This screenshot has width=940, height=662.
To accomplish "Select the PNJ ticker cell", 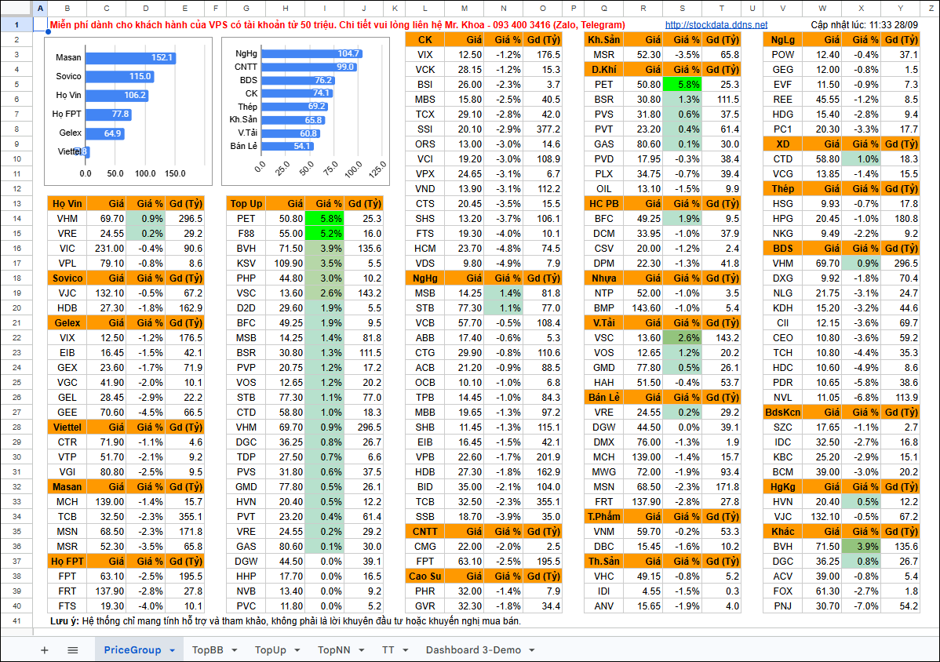I will pos(782,606).
